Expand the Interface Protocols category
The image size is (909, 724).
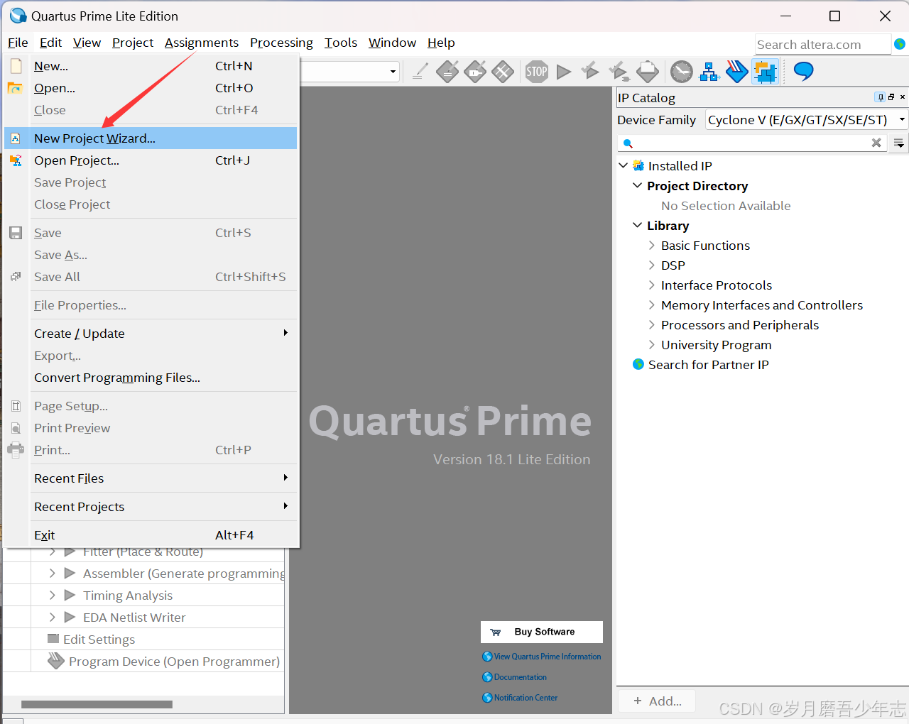pos(652,285)
